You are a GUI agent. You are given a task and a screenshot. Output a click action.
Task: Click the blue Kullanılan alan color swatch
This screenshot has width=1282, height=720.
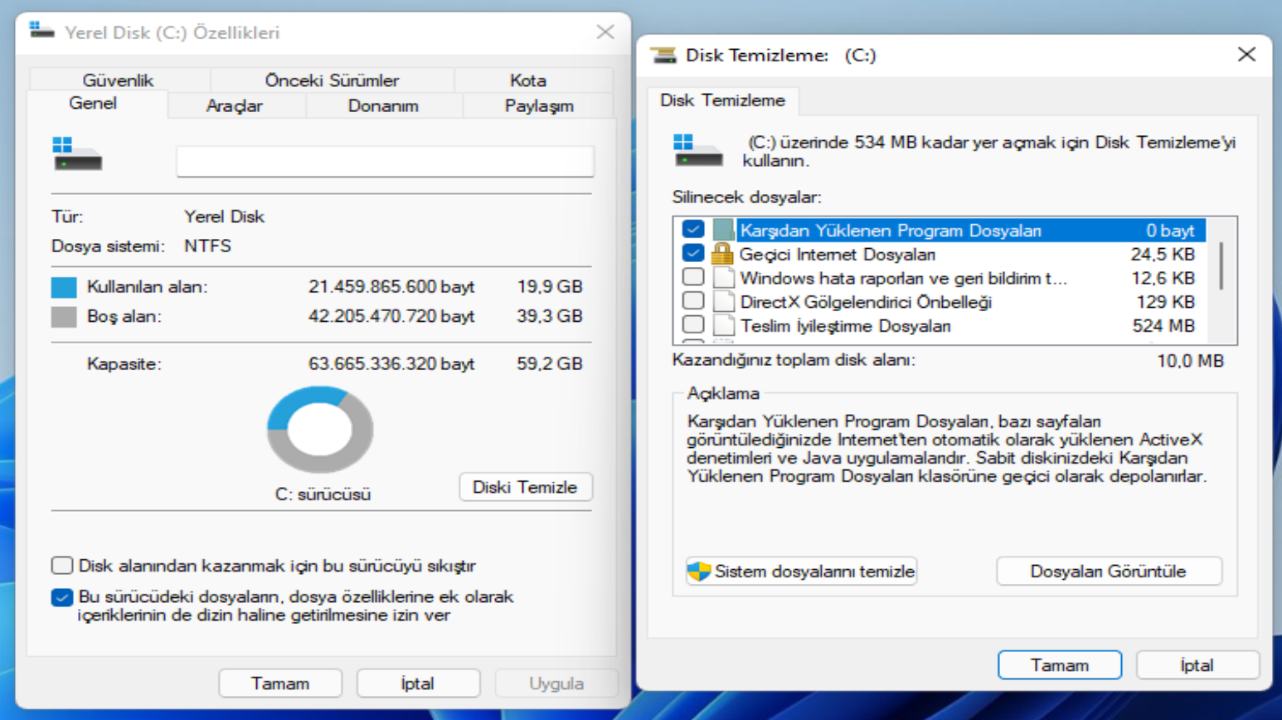pyautogui.click(x=64, y=287)
